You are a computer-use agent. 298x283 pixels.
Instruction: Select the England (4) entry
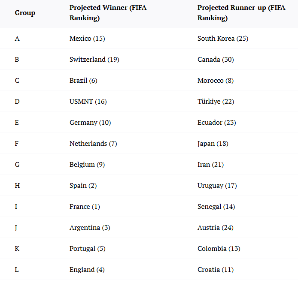point(87,270)
